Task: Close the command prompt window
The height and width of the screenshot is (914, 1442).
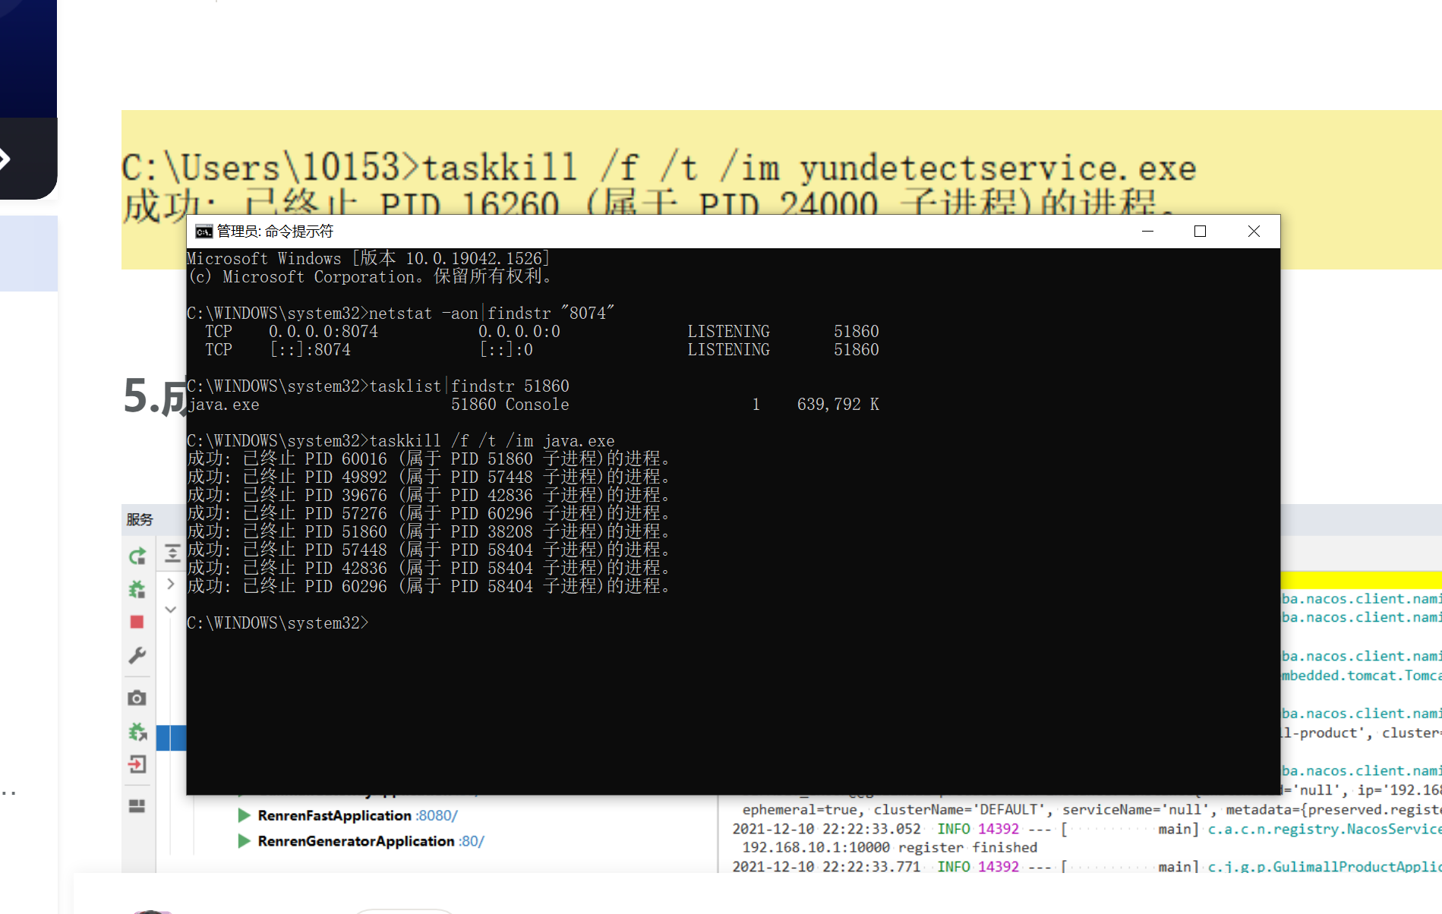Action: [1254, 232]
